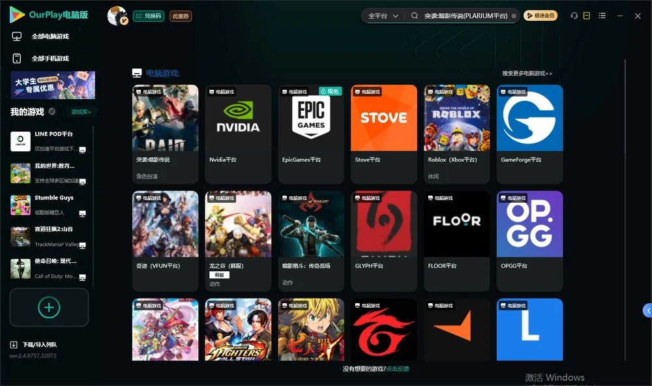Screen dimensions: 652x386
Task: Go to 全部手机游戏
Action: (x=40, y=58)
